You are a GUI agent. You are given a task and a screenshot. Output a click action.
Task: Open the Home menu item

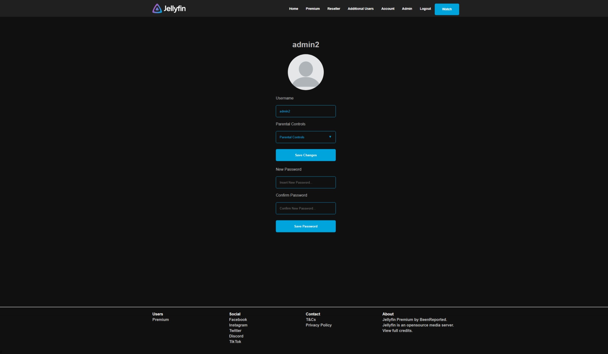coord(293,9)
